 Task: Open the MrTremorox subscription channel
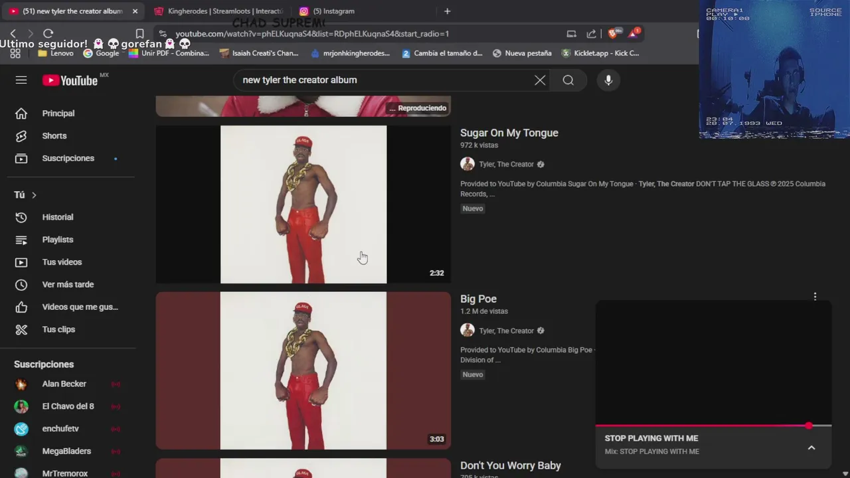(x=65, y=474)
